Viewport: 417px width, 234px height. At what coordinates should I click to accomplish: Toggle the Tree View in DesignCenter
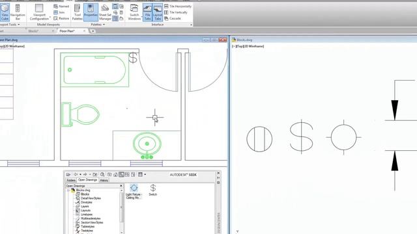click(x=121, y=174)
